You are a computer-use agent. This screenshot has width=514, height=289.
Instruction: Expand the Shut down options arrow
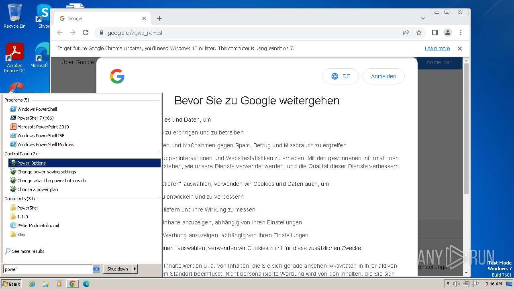coord(135,269)
